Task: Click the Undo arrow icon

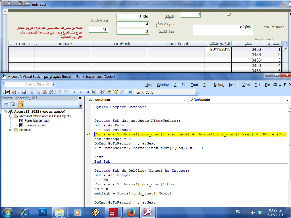Action: click(x=60, y=92)
